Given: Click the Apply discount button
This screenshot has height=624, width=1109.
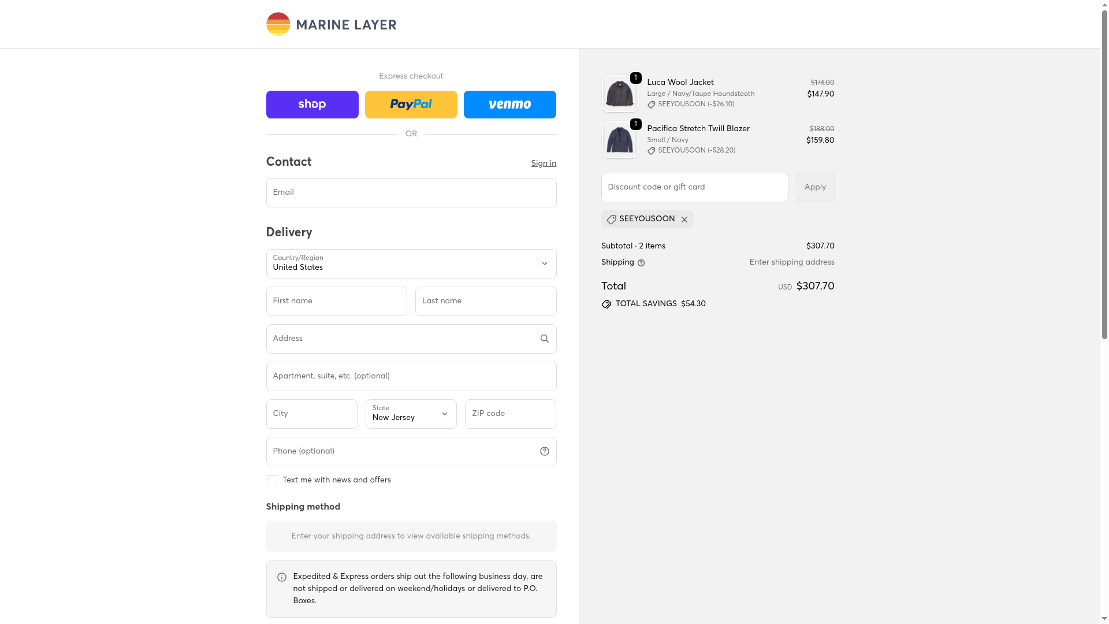Looking at the screenshot, I should [815, 187].
